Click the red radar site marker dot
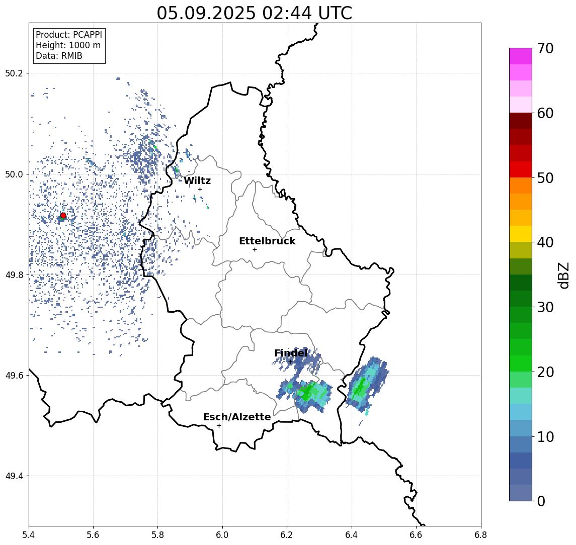This screenshot has width=576, height=545. tap(63, 216)
